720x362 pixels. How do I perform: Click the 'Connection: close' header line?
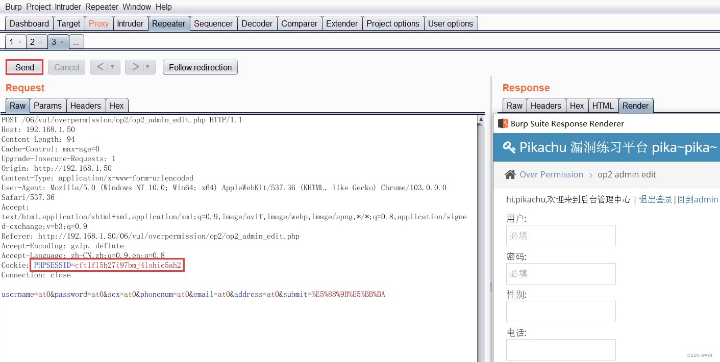[36, 275]
